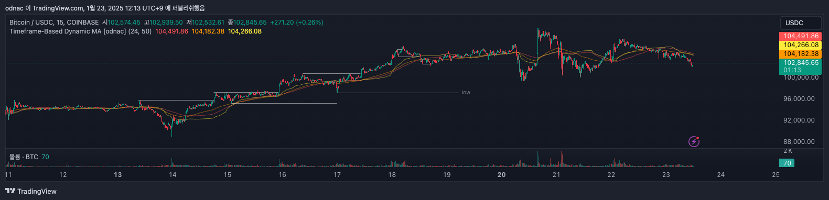The height and width of the screenshot is (200, 829).
Task: Click the yellow 104,266.08 price-axis label
Action: tap(801, 45)
